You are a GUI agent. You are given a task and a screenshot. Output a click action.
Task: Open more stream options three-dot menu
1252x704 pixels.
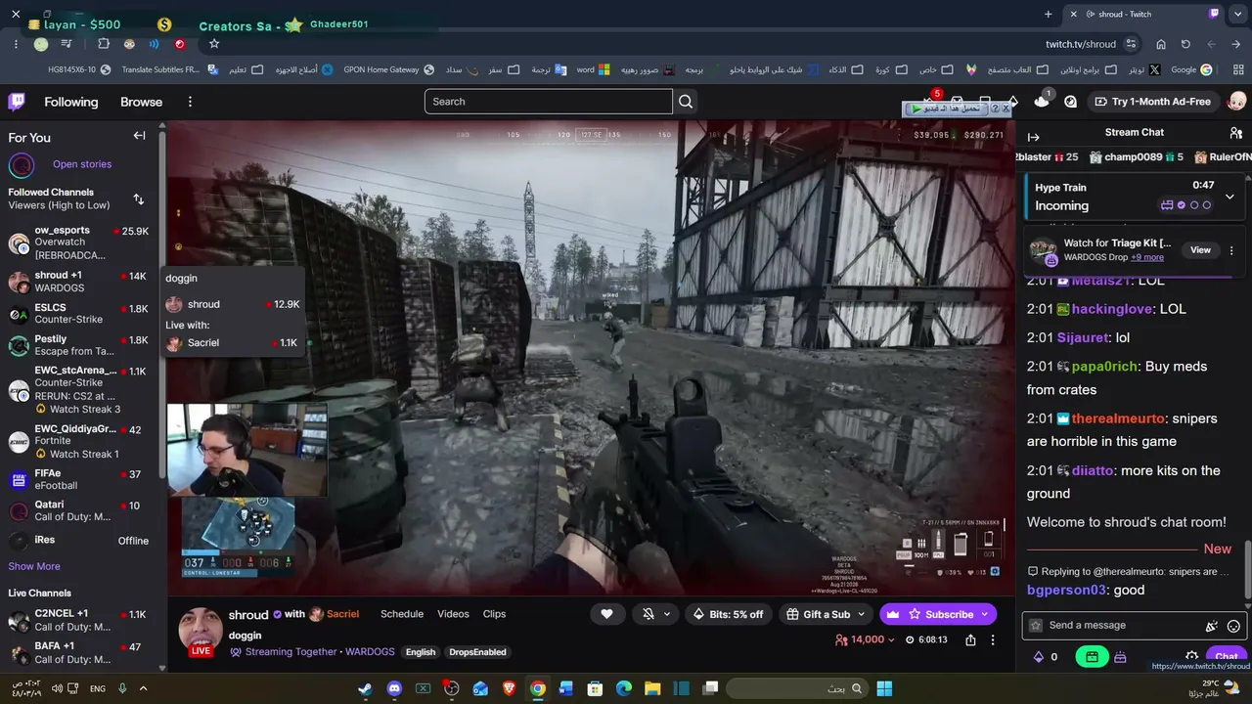[x=993, y=640]
